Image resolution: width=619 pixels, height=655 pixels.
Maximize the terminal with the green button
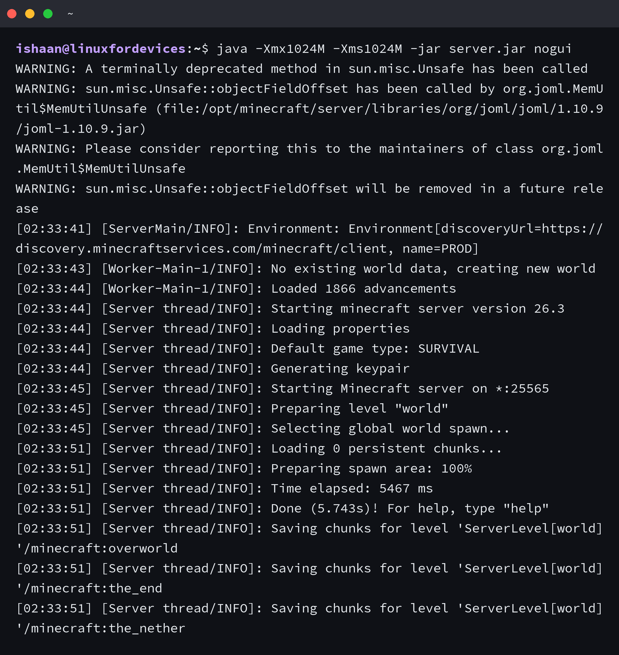[x=48, y=14]
